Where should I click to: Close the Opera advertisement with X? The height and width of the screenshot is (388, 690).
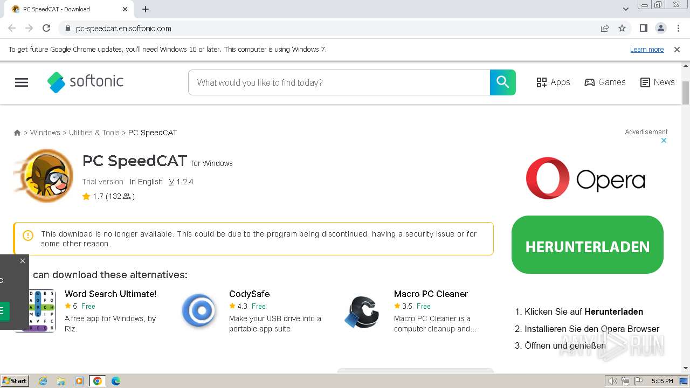664,141
